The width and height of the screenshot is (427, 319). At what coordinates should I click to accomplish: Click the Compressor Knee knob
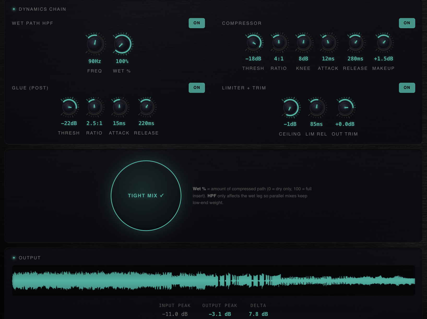(303, 42)
